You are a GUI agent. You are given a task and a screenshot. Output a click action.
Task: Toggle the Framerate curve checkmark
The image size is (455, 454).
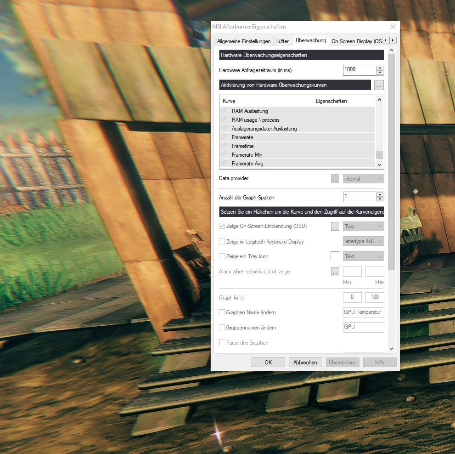(x=224, y=137)
